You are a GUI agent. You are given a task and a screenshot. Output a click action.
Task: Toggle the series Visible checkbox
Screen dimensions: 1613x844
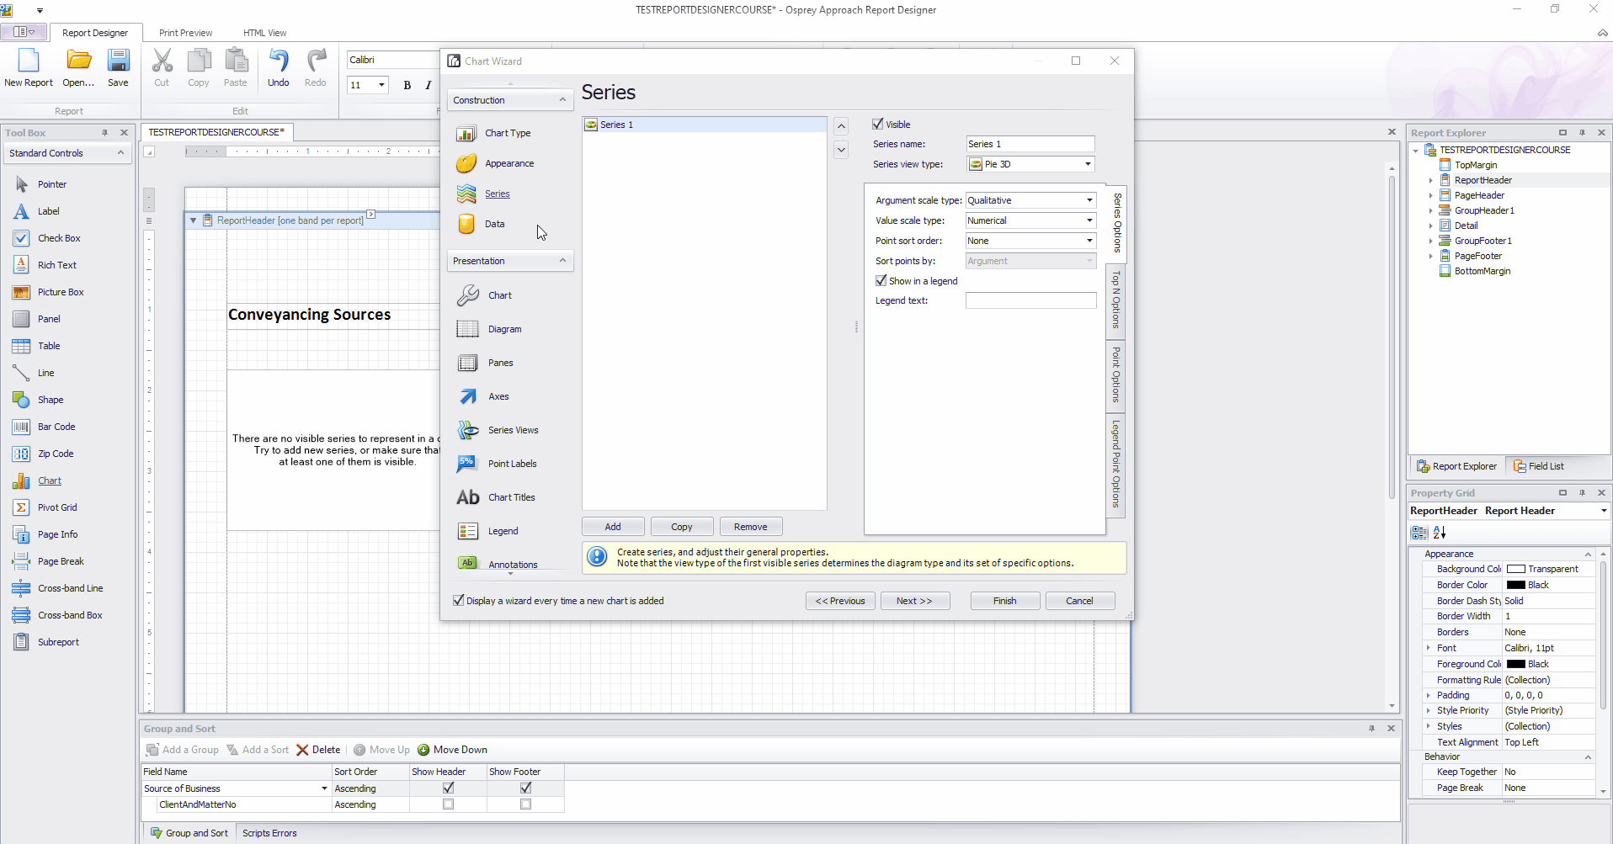point(878,124)
